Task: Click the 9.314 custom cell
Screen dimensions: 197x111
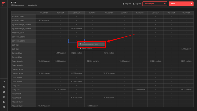Action: (76, 98)
